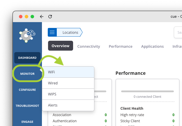Click into the search field
Viewport: 182px width, 126px height.
pyautogui.click(x=178, y=33)
